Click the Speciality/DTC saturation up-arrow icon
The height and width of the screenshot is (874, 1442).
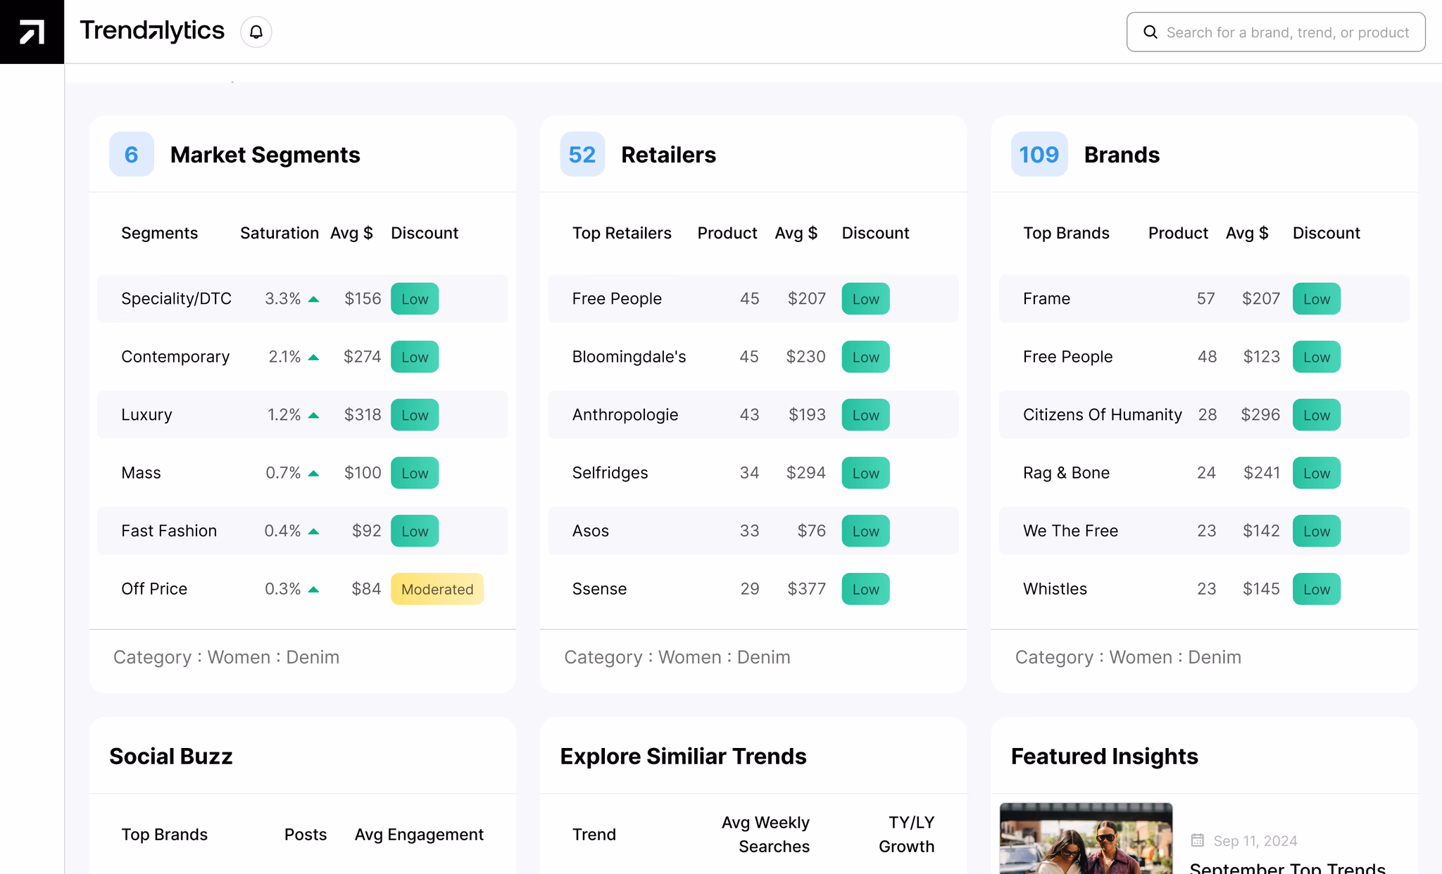tap(314, 299)
